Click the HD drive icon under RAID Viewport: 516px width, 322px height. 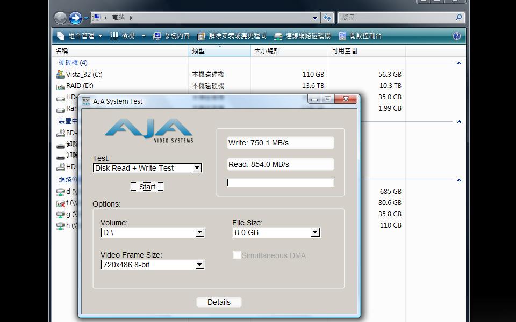[x=61, y=98]
